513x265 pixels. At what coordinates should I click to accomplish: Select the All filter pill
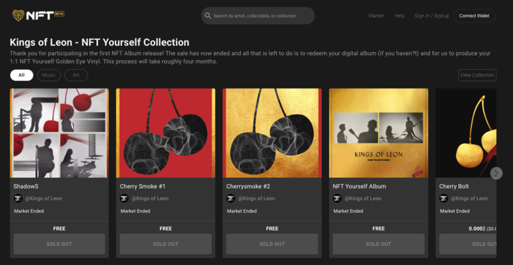(21, 75)
